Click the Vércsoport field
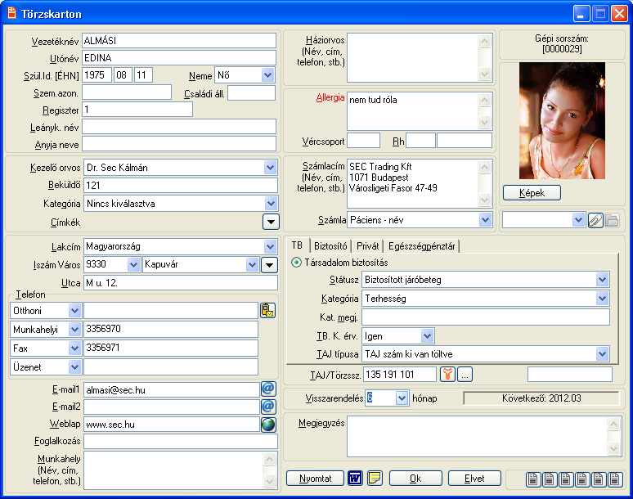This screenshot has height=499, width=633. 363,141
